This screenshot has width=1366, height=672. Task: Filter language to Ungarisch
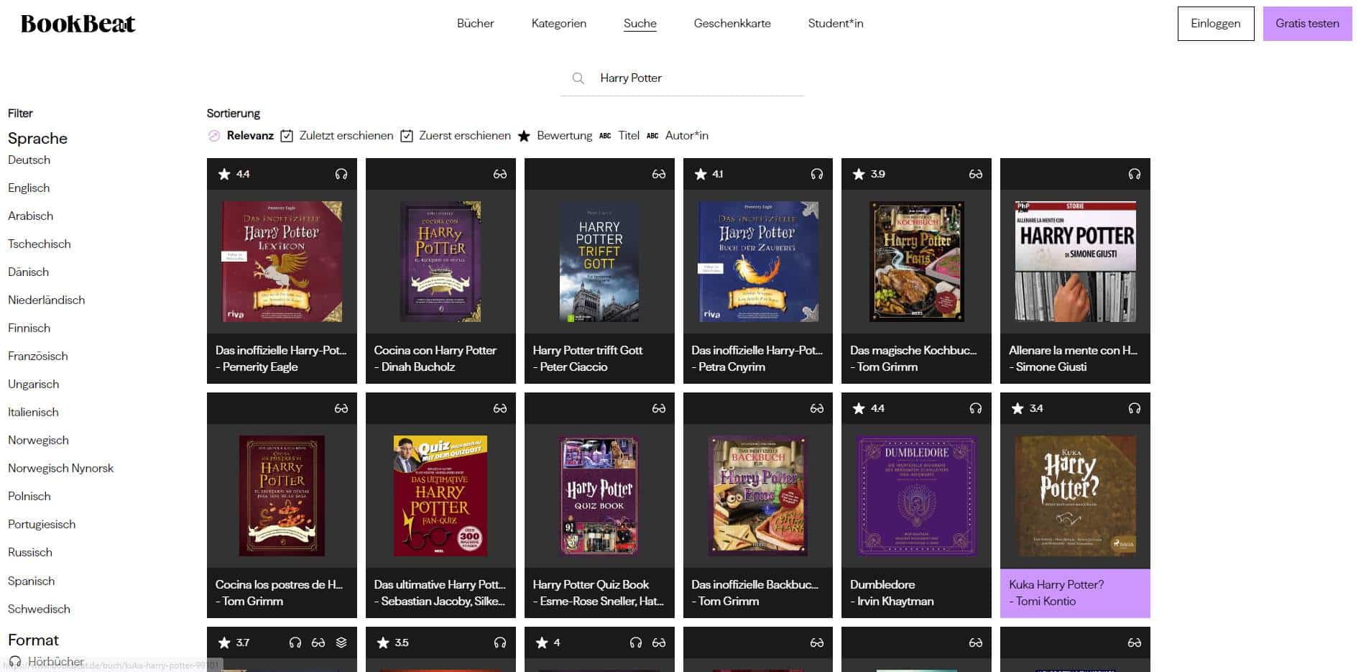[x=33, y=384]
